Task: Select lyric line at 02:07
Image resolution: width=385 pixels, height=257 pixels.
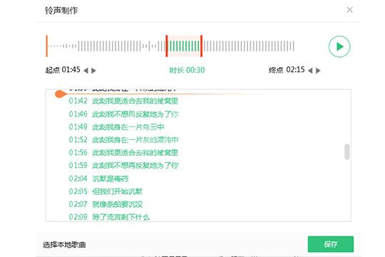Action: [106, 204]
